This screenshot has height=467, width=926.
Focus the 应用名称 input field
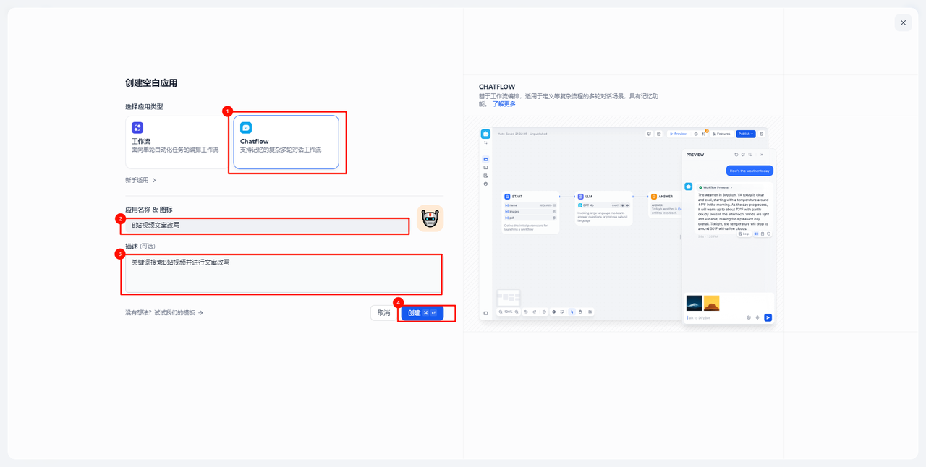tap(266, 226)
